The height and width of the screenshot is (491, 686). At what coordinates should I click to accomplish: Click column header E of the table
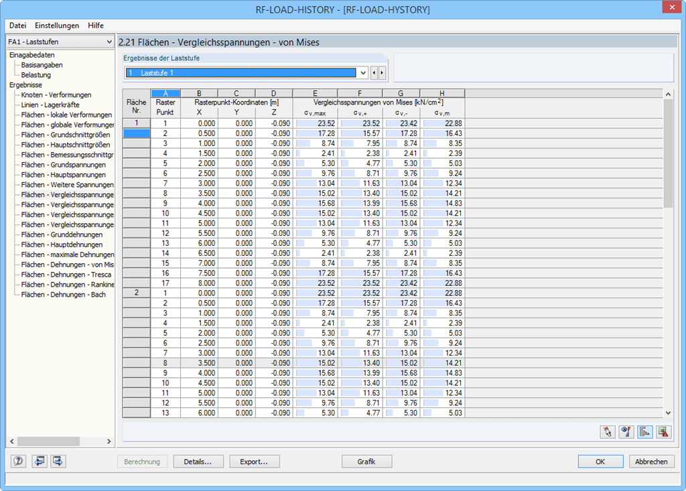(315, 93)
